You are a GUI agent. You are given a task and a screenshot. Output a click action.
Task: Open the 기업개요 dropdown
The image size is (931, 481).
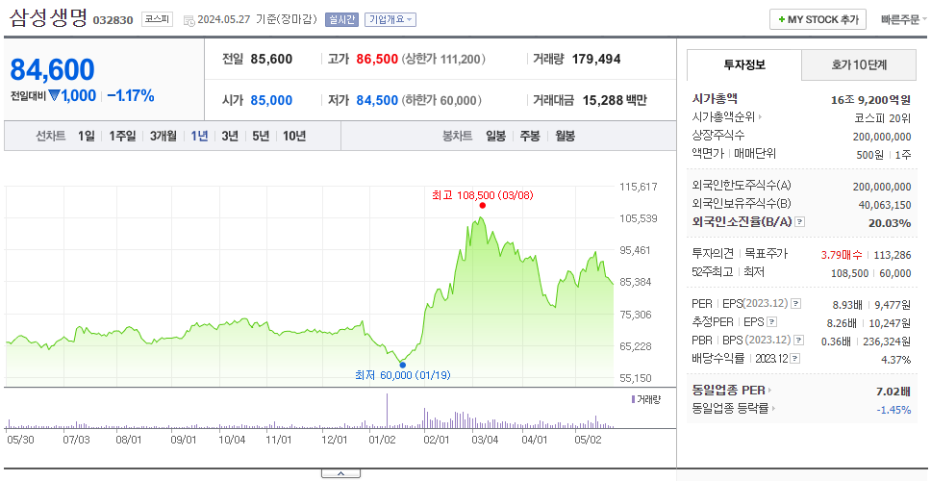click(x=390, y=19)
